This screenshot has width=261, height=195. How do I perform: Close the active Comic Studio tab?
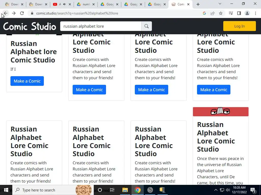tap(188, 4)
